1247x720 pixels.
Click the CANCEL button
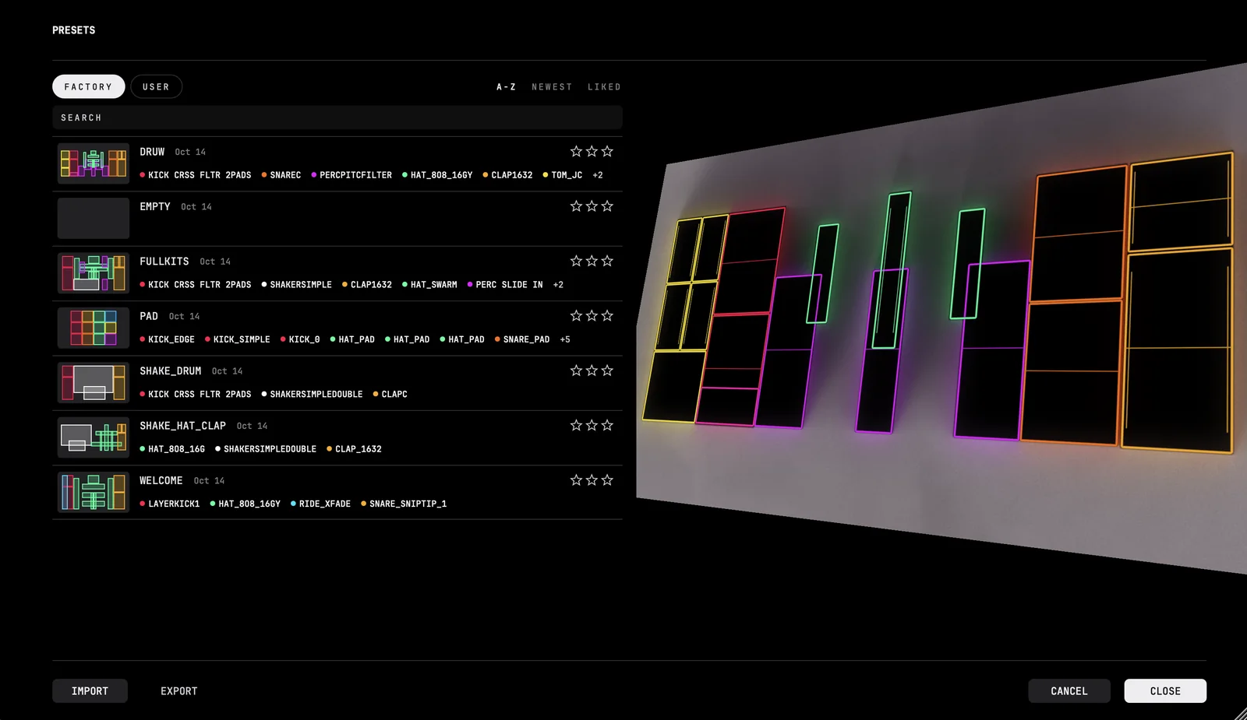coord(1069,691)
